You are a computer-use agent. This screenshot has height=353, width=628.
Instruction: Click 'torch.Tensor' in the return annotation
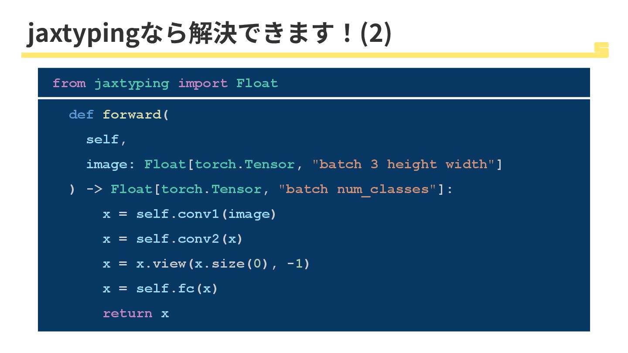211,189
